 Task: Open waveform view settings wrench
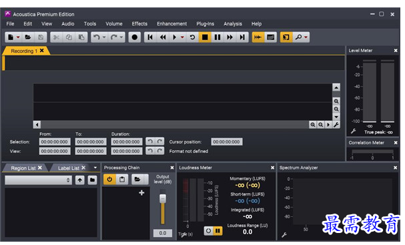click(x=336, y=125)
